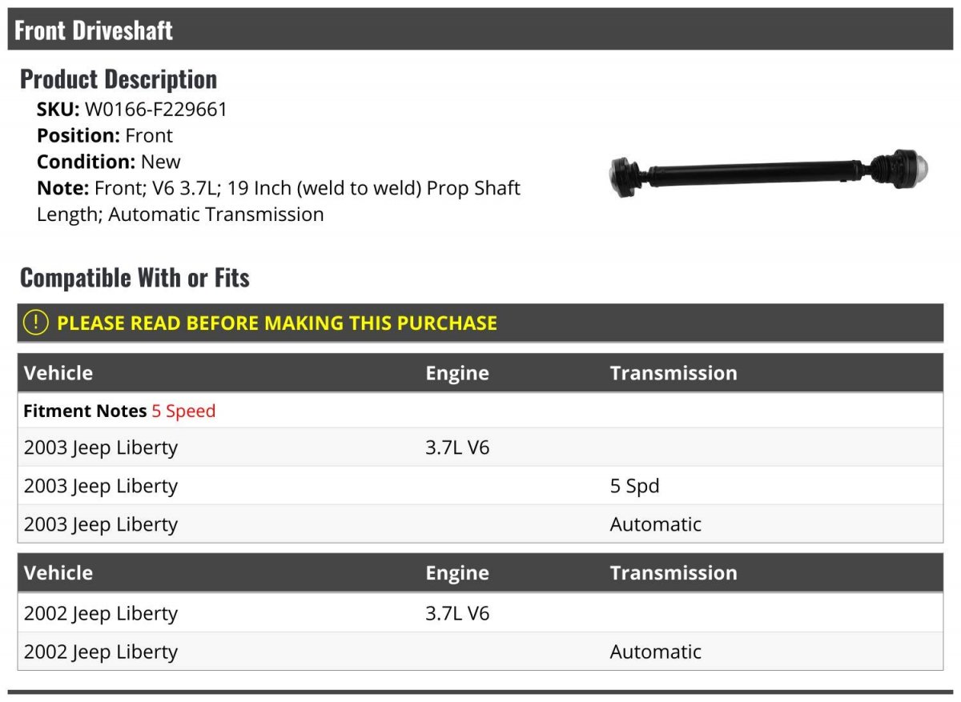The width and height of the screenshot is (961, 702).
Task: Click the Front Driveshaft title bar
Action: point(94,30)
